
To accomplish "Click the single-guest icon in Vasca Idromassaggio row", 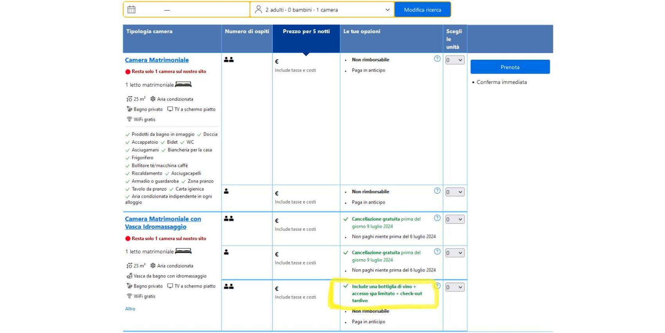I will click(226, 252).
